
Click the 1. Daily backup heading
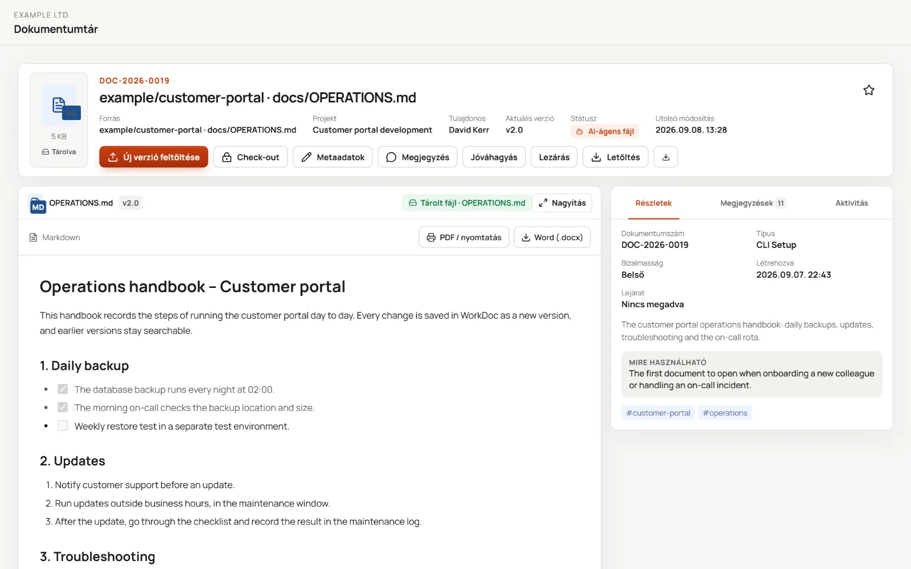84,366
